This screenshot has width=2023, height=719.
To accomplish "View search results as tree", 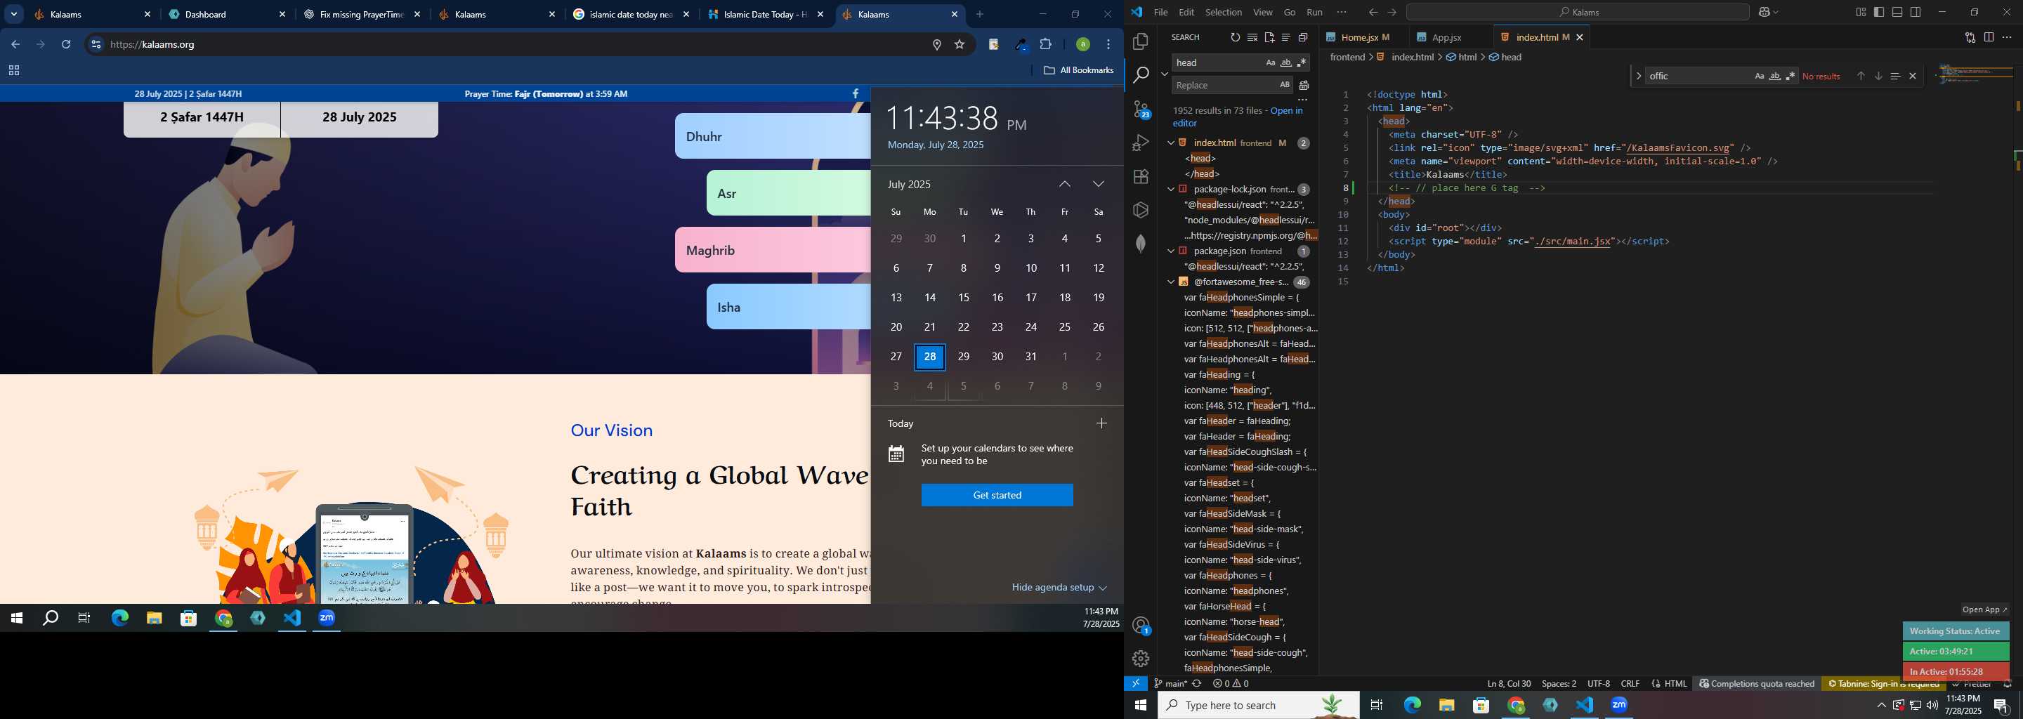I will pyautogui.click(x=1285, y=38).
